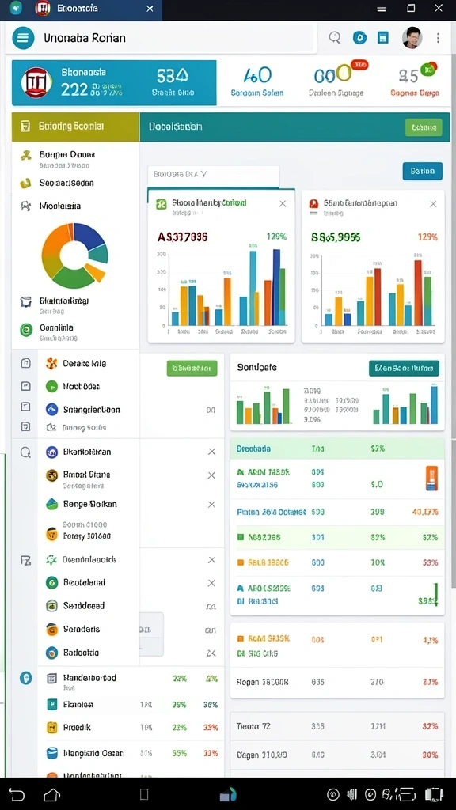Open the 000 Dealoon Bigonge stat
Viewport: 456px width, 810px height.
point(336,82)
